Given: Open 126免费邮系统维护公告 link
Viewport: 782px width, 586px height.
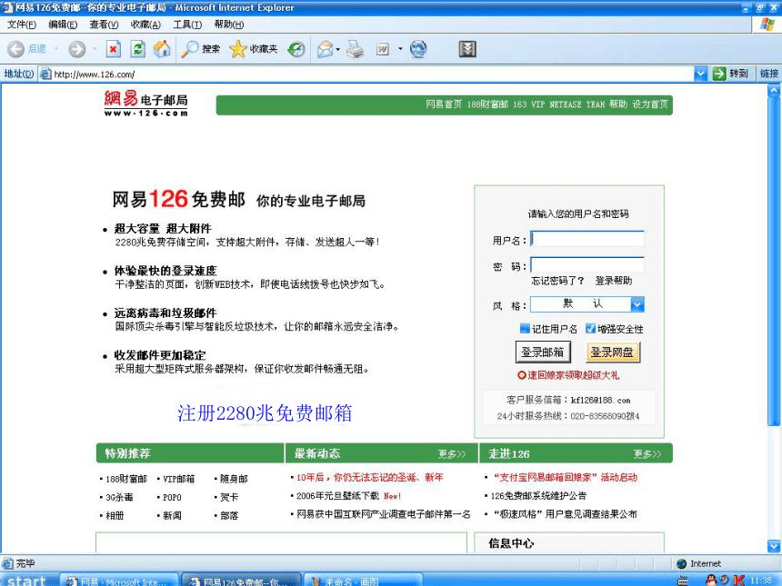Looking at the screenshot, I should coord(538,496).
